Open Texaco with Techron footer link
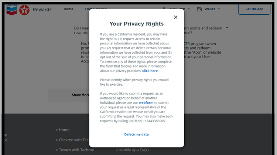This screenshot has height=155, width=277. pos(75,150)
